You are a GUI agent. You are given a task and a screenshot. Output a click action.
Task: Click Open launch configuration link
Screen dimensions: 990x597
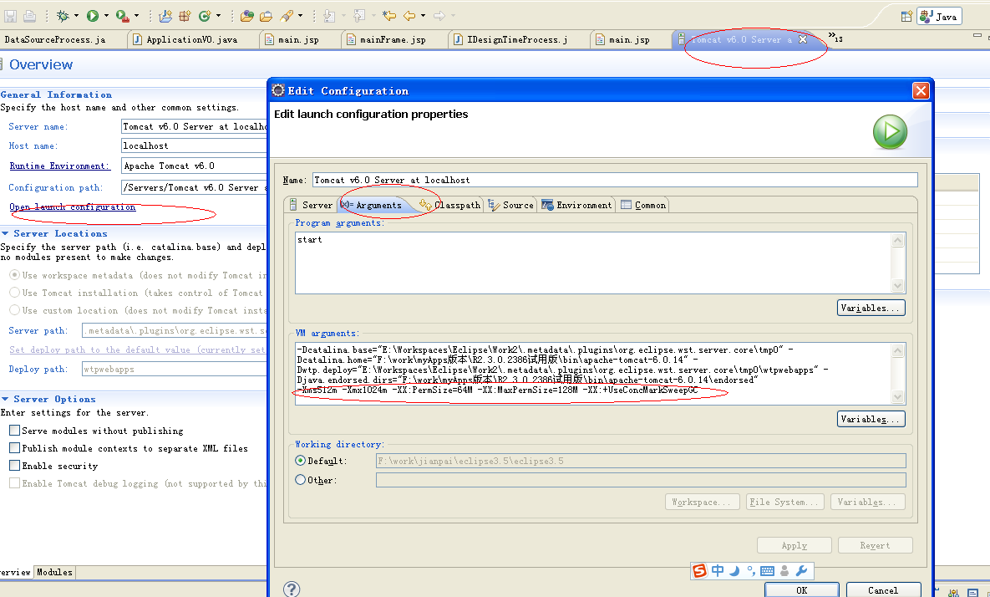pos(72,207)
